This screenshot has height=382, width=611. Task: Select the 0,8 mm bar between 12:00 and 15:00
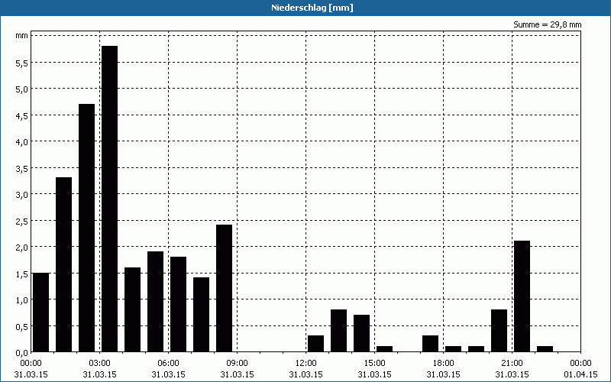(338, 331)
